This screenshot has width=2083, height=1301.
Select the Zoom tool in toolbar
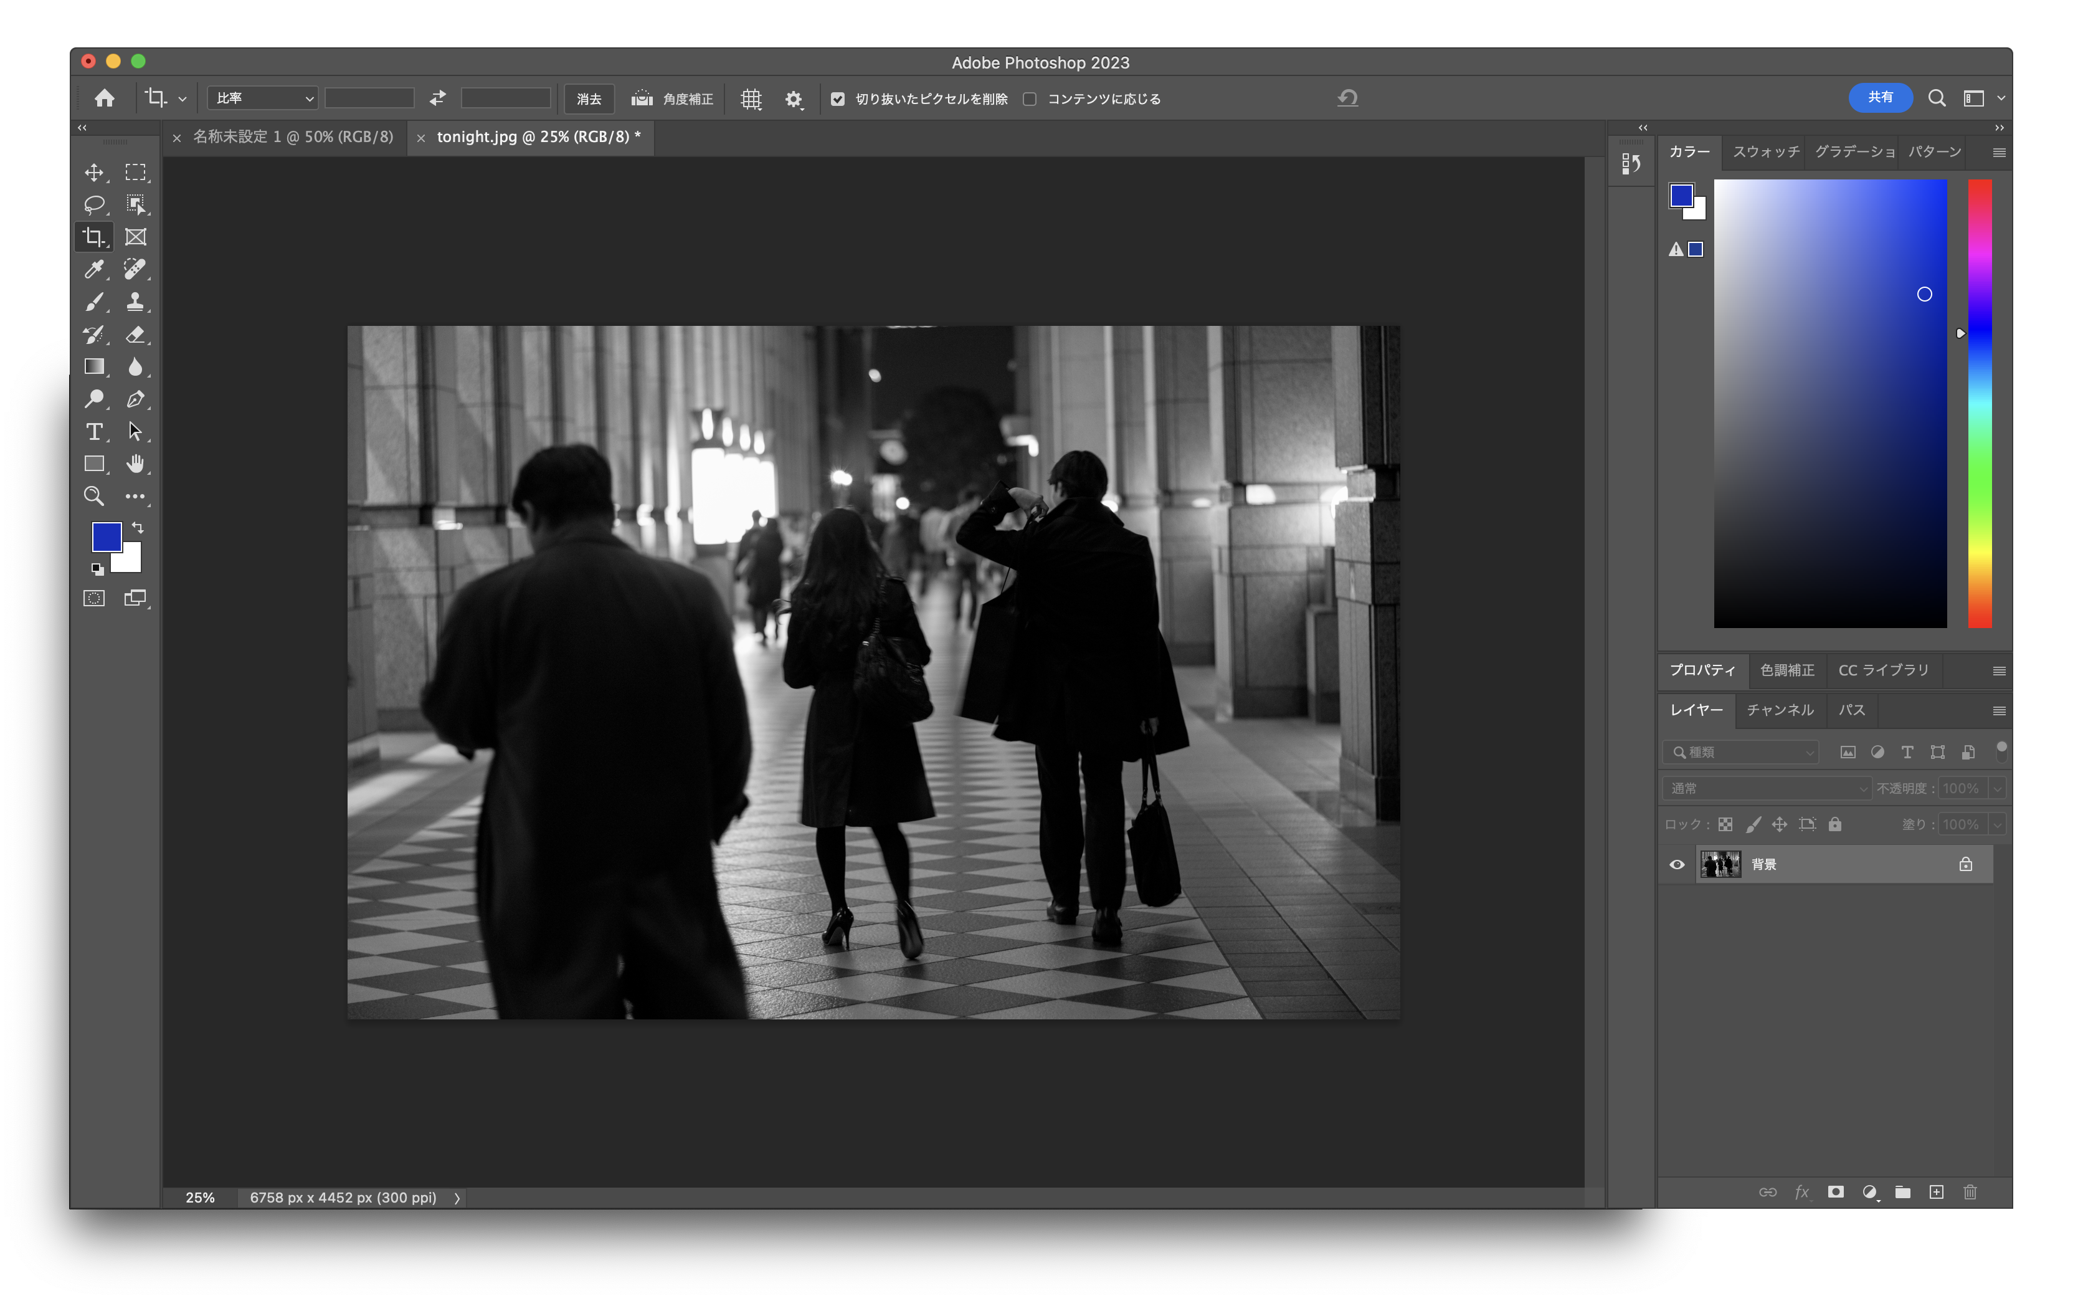[93, 497]
